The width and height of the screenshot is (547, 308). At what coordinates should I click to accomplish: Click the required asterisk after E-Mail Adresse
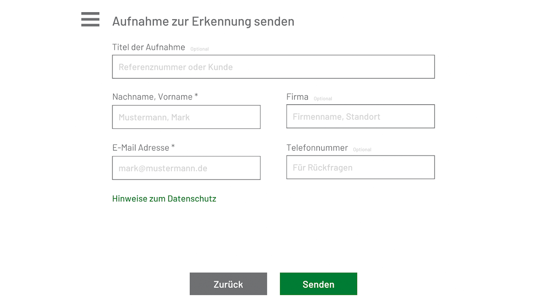pos(173,147)
